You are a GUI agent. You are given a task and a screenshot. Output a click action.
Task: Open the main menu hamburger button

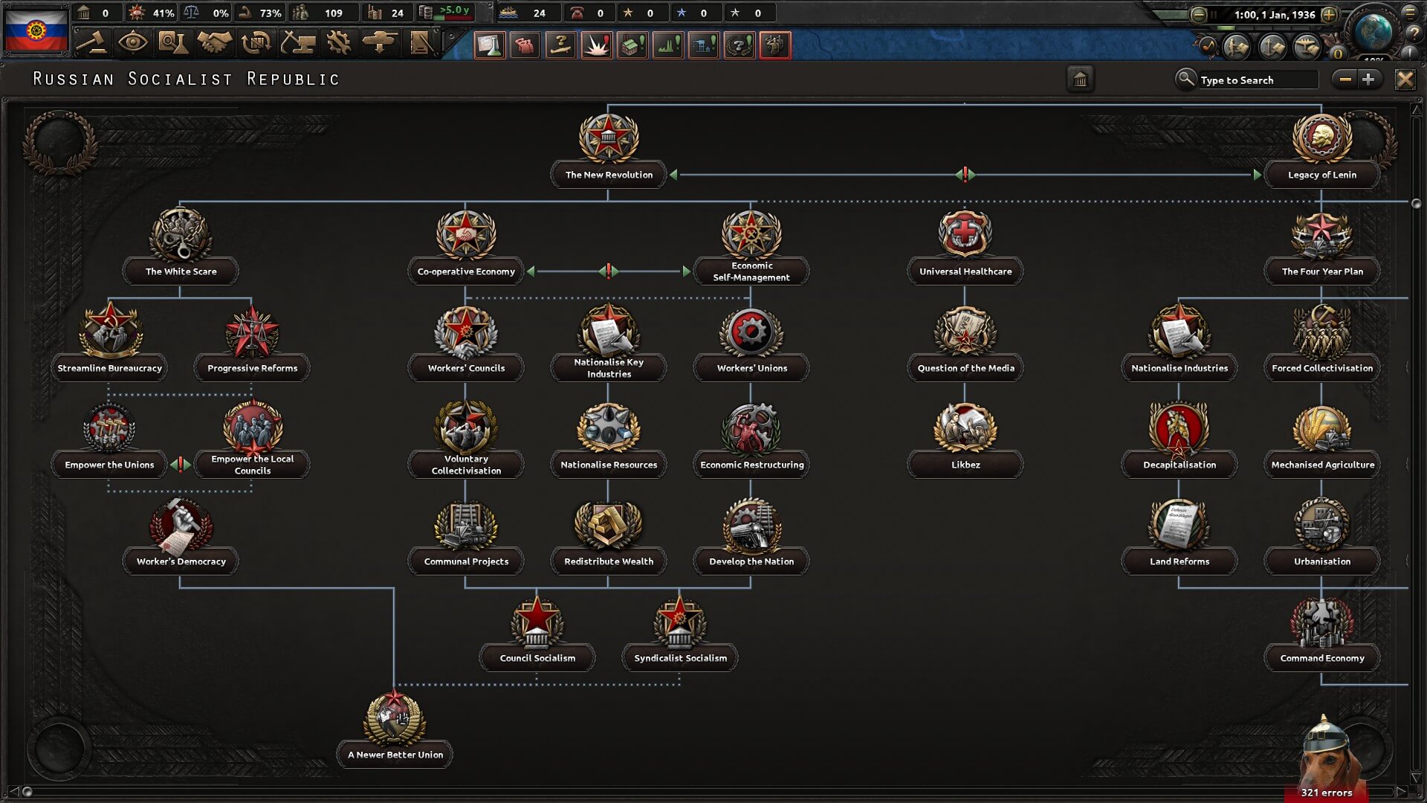pos(1410,13)
